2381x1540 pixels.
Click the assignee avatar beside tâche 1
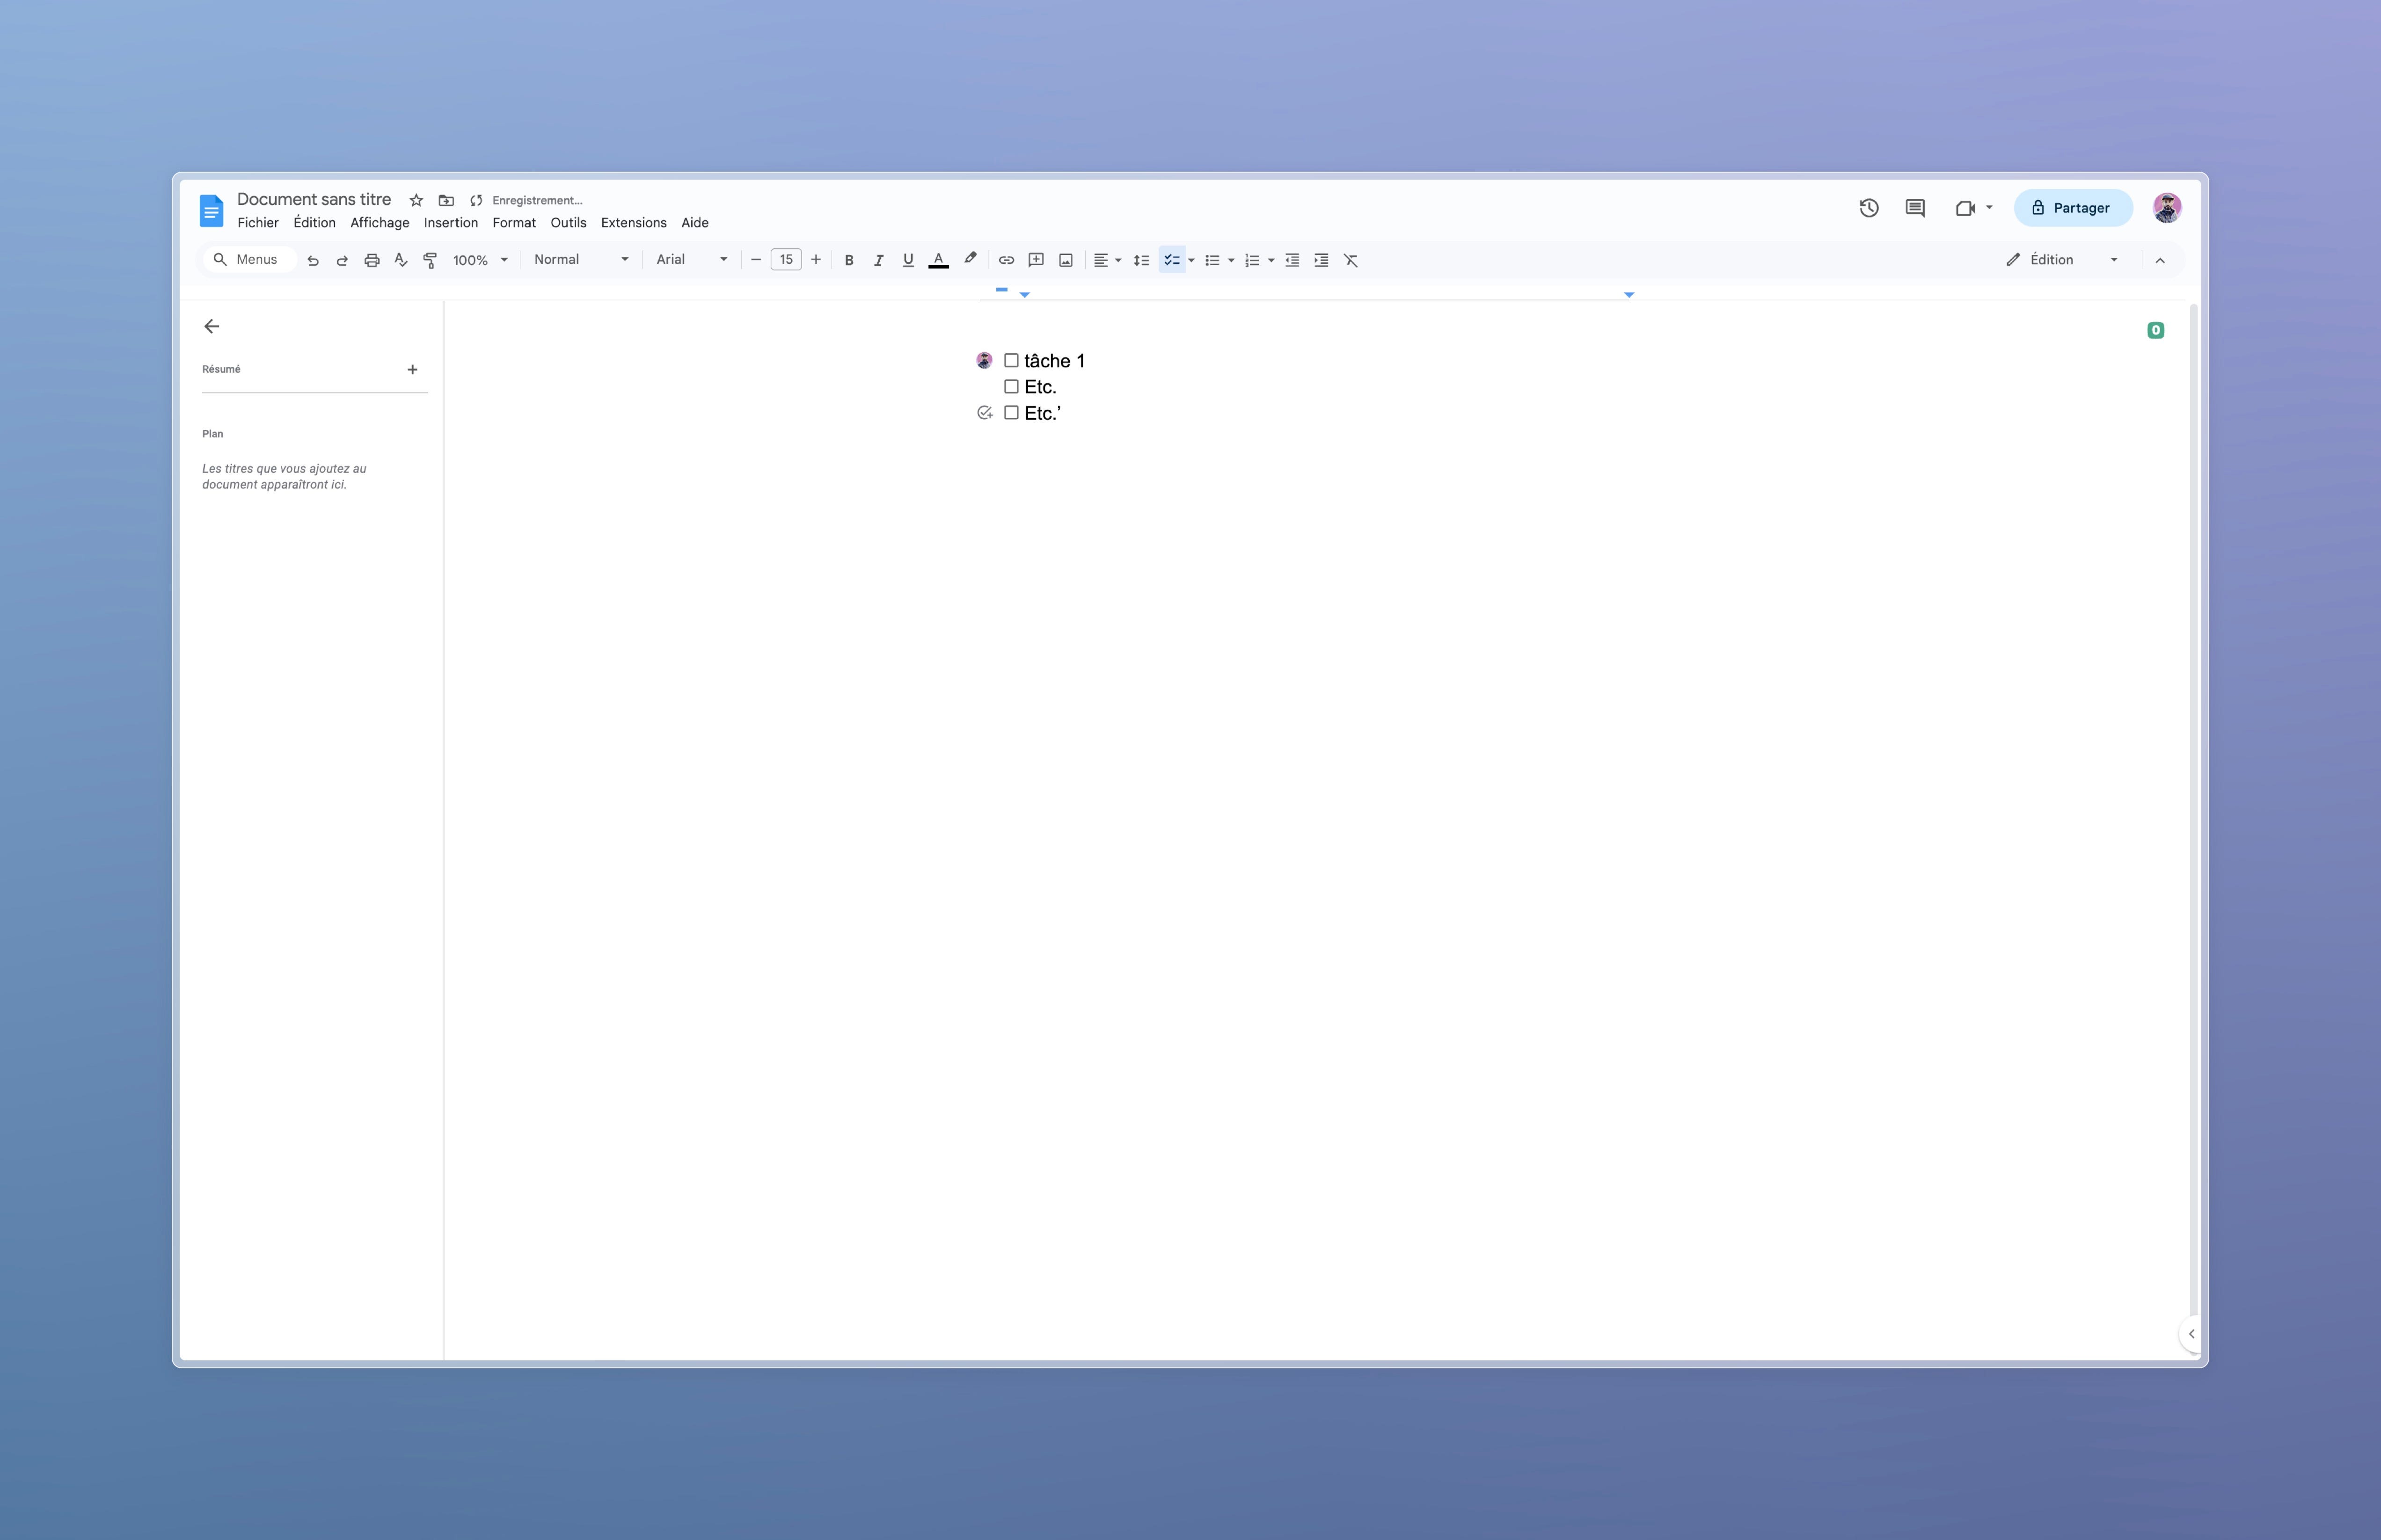(x=985, y=361)
